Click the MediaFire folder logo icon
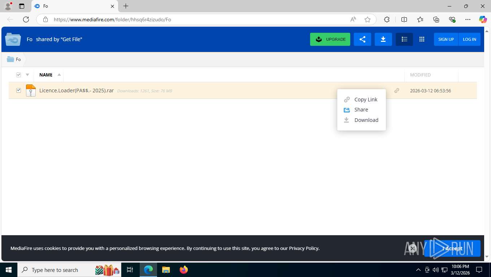The width and height of the screenshot is (491, 277). (13, 39)
